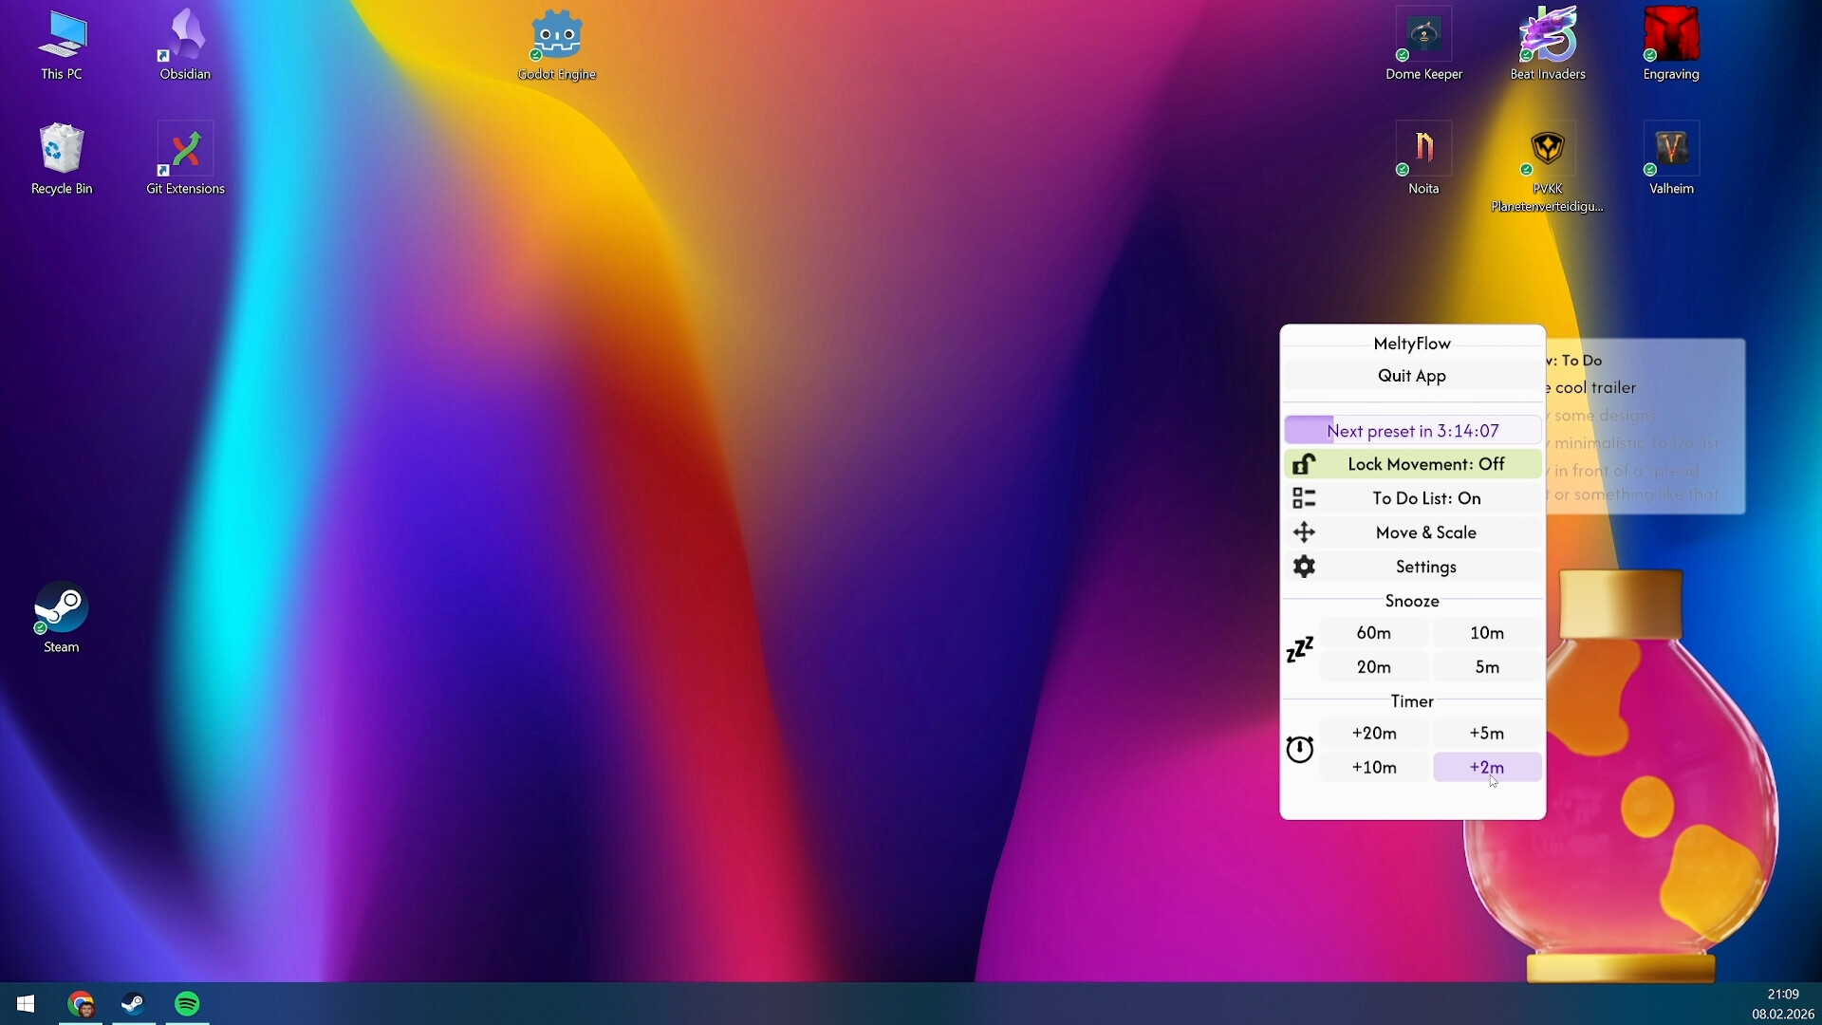Snooze for 5m
1822x1025 pixels.
1486,667
